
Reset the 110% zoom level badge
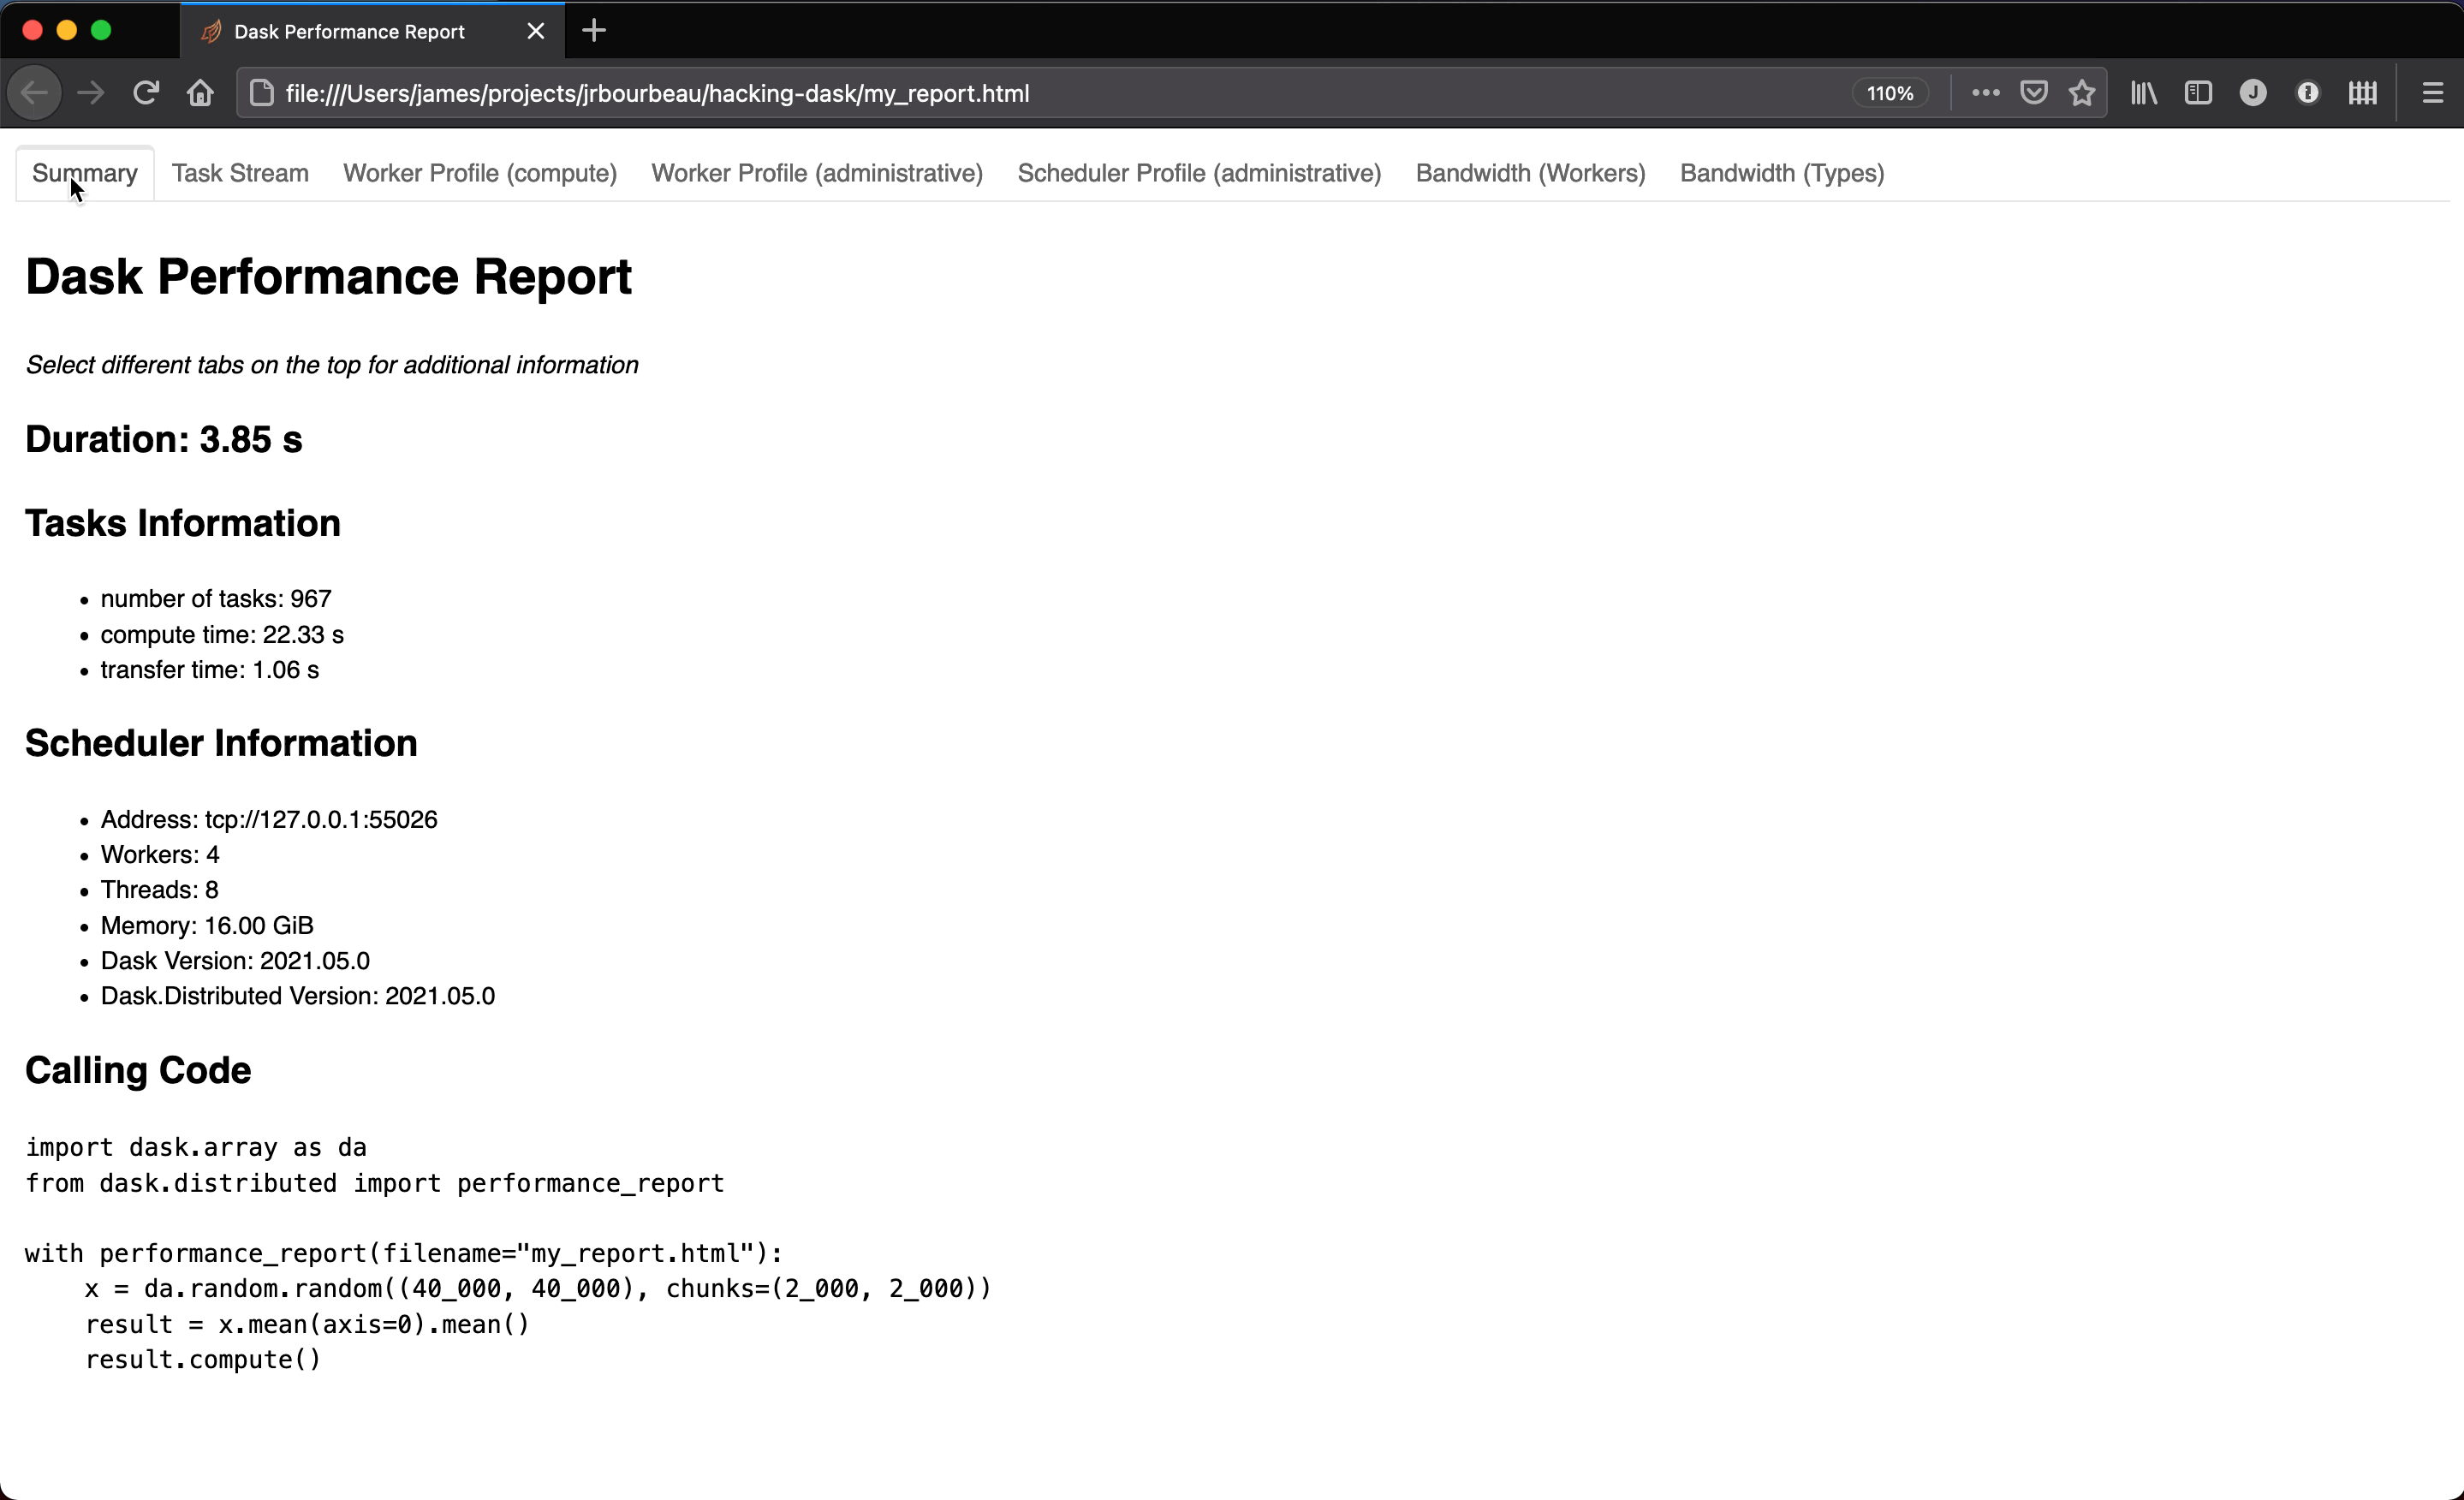tap(1889, 93)
